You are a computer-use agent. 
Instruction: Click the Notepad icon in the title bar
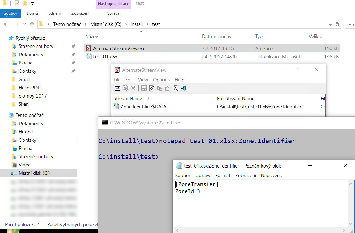pos(179,166)
